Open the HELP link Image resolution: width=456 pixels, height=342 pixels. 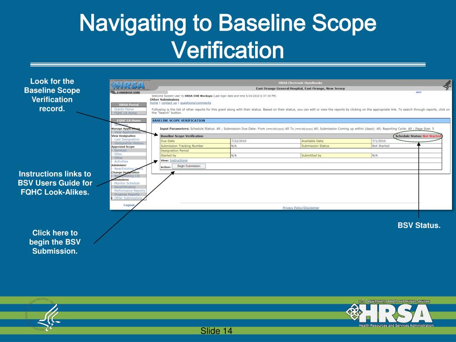(x=418, y=92)
